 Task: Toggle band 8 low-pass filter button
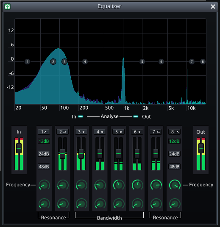click(x=174, y=132)
